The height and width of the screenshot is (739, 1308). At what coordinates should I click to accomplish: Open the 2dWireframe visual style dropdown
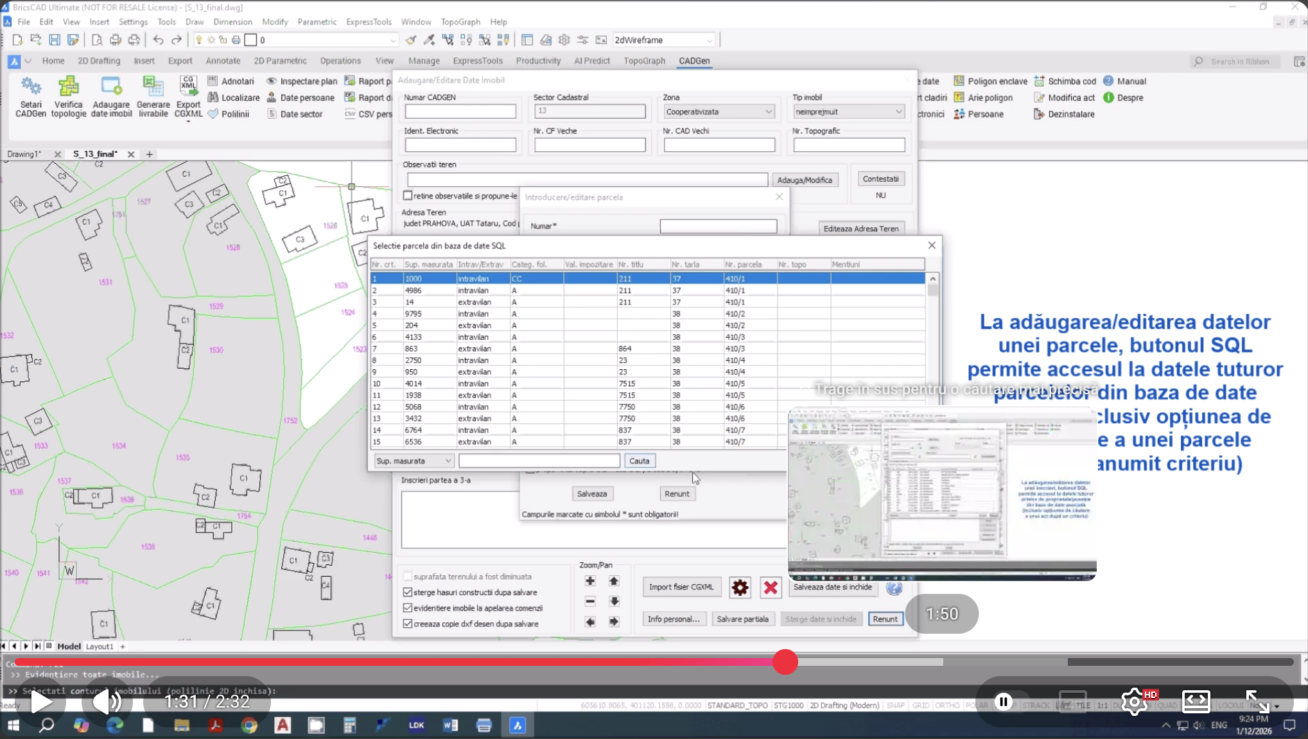pyautogui.click(x=664, y=40)
